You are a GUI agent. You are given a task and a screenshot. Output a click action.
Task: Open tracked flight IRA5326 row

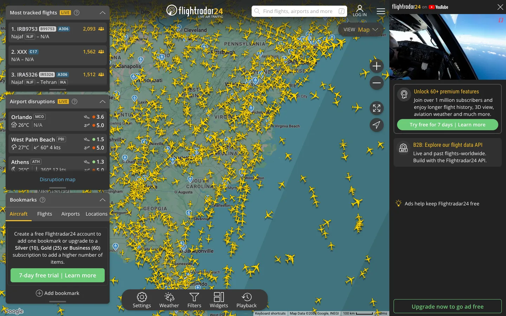tap(58, 77)
